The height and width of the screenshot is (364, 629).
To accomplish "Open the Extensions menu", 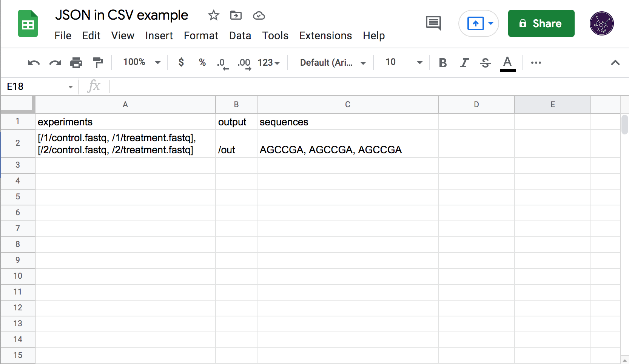I will (325, 36).
